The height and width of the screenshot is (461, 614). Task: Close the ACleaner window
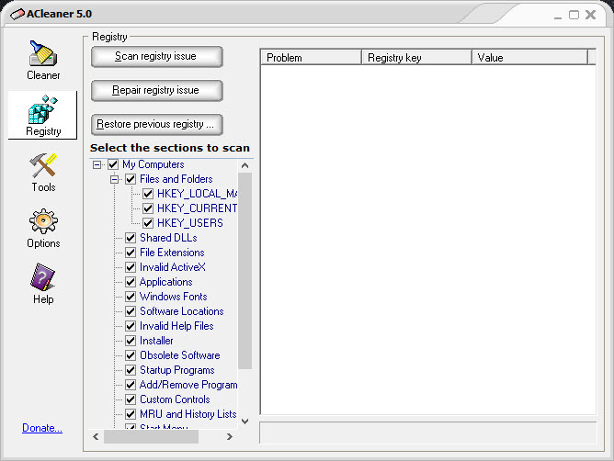(590, 15)
